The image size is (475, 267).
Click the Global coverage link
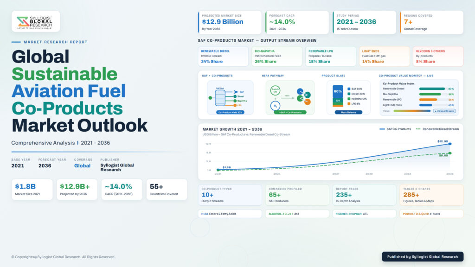83,165
